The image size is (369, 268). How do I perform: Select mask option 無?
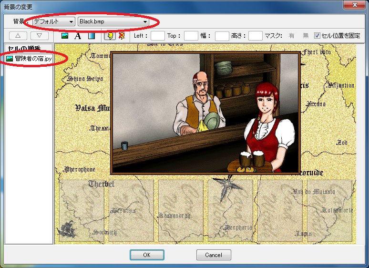[x=306, y=36]
